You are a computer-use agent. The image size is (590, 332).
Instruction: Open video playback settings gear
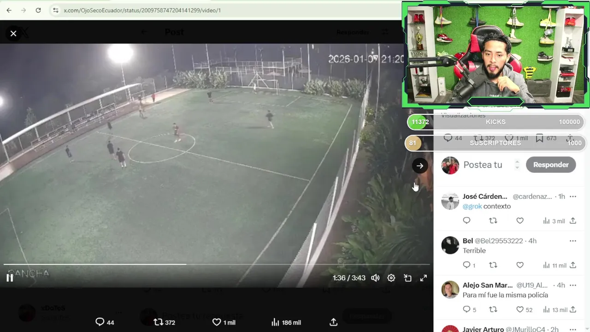click(x=391, y=278)
